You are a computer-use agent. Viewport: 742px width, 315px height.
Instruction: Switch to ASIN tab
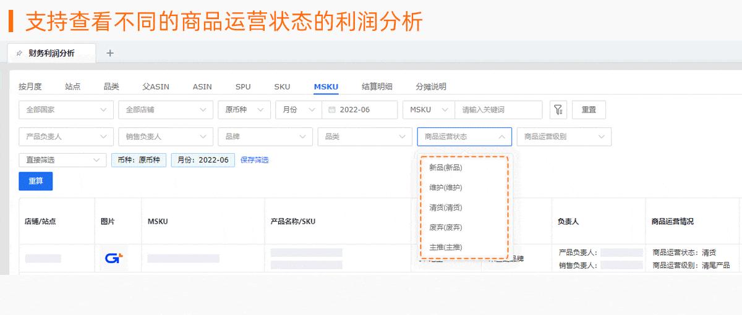coord(202,86)
